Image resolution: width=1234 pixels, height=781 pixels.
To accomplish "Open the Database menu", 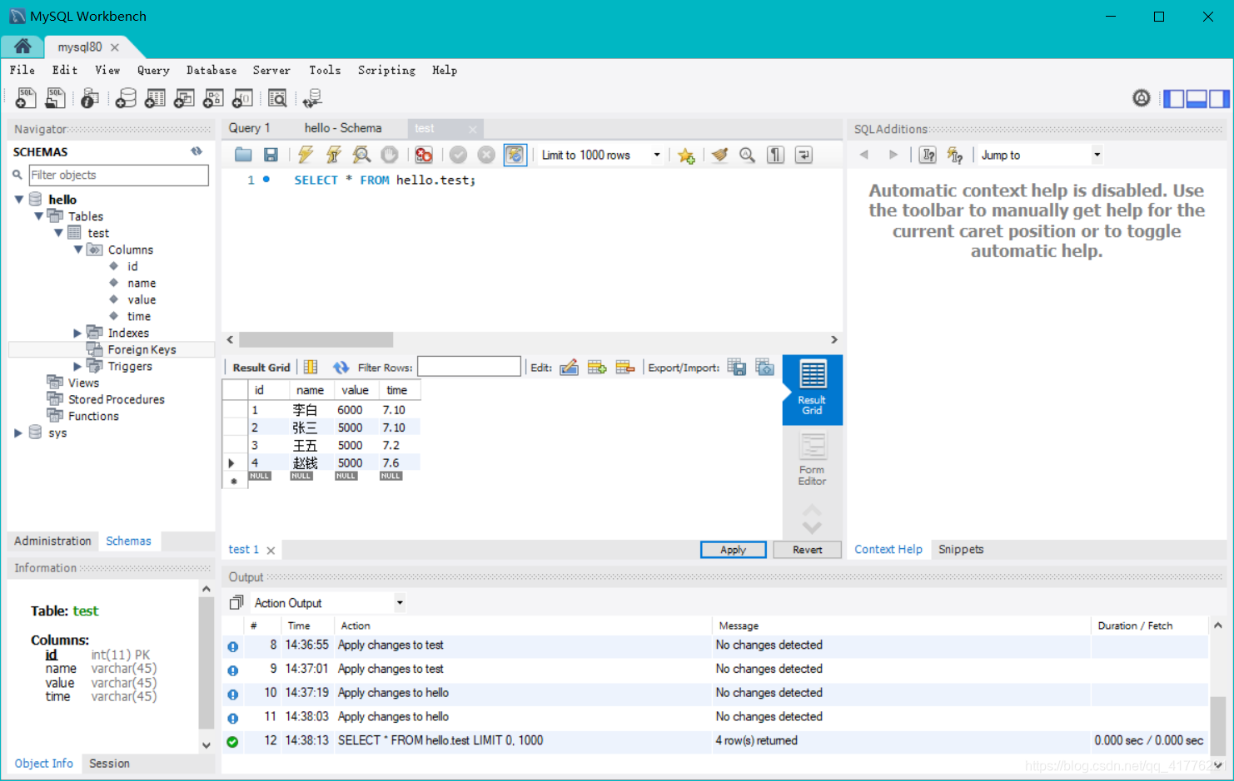I will (x=211, y=71).
